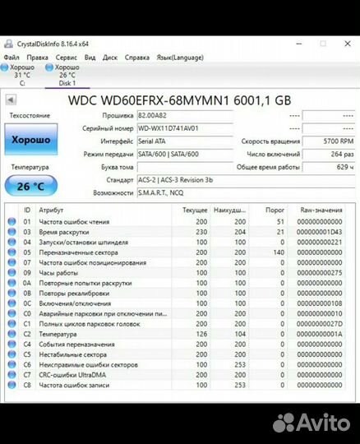The image size is (360, 444).
Task: Click attribute name Время раскрутки
Action: pyautogui.click(x=64, y=232)
